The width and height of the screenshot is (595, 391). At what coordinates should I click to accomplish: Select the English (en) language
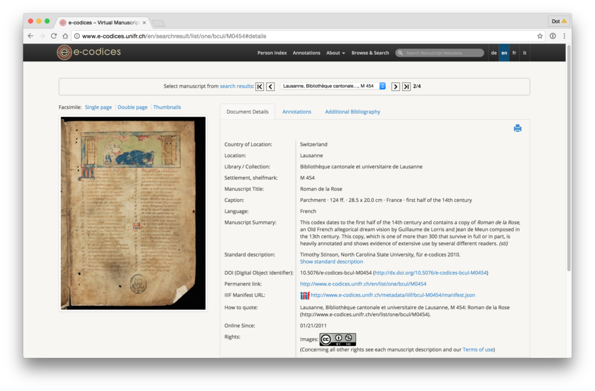tap(504, 53)
